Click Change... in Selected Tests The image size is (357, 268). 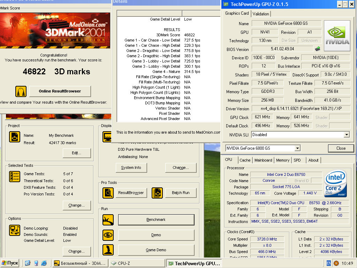click(76, 205)
